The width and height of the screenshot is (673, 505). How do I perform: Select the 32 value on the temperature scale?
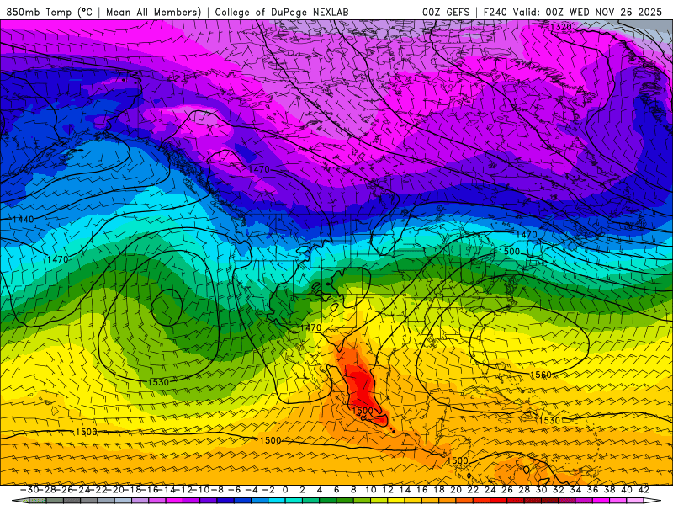click(558, 490)
